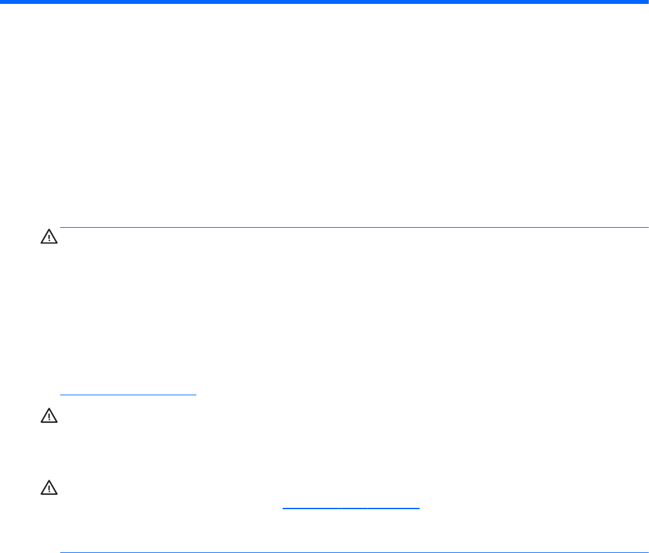Open the blue underlined link in last warning
The image size is (649, 553).
(351, 507)
